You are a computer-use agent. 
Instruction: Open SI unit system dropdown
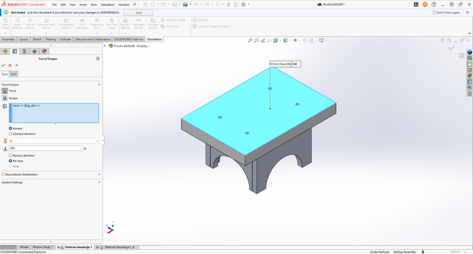(54, 141)
